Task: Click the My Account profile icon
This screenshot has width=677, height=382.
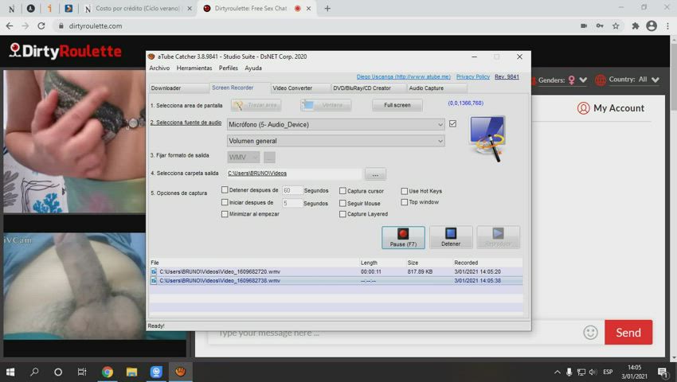Action: pyautogui.click(x=584, y=108)
